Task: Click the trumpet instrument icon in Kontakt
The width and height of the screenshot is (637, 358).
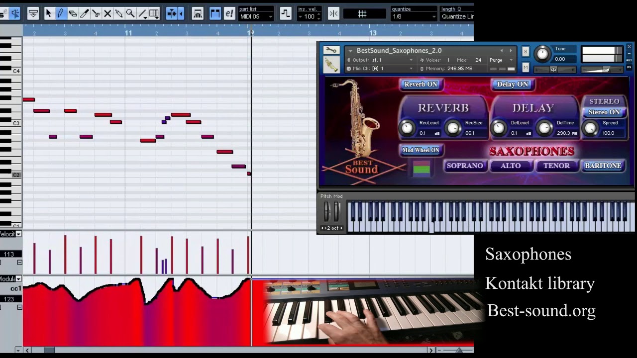Action: point(331,64)
